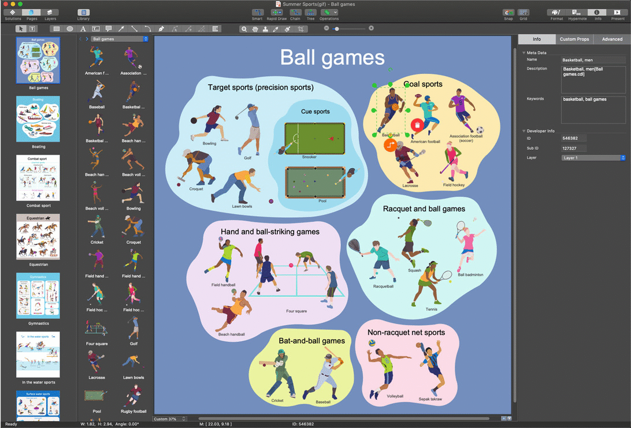The image size is (631, 428).
Task: Click the canvas horizontal scrollbar
Action: tap(344, 419)
